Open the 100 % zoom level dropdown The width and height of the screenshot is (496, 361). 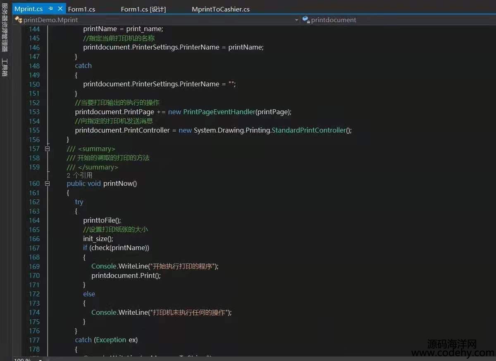click(x=40, y=359)
